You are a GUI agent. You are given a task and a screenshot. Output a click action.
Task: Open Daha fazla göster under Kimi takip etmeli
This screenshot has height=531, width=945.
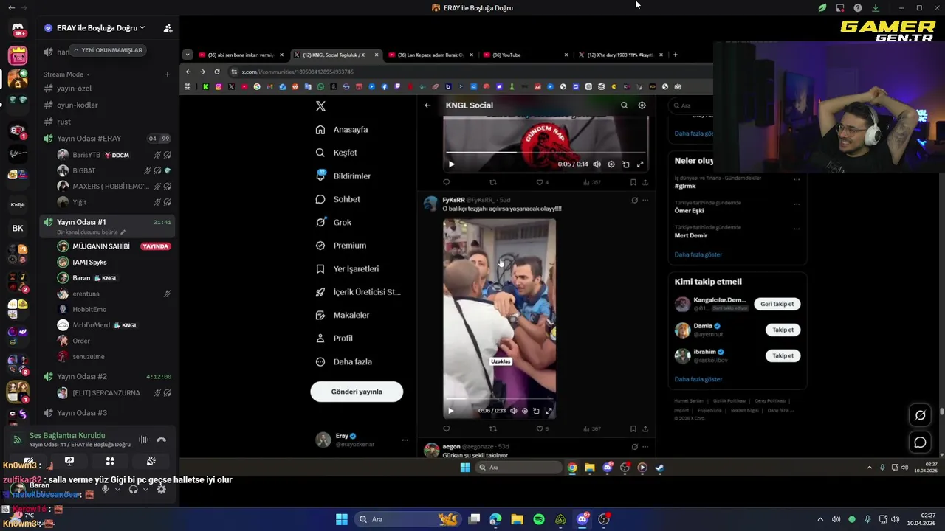click(x=698, y=379)
